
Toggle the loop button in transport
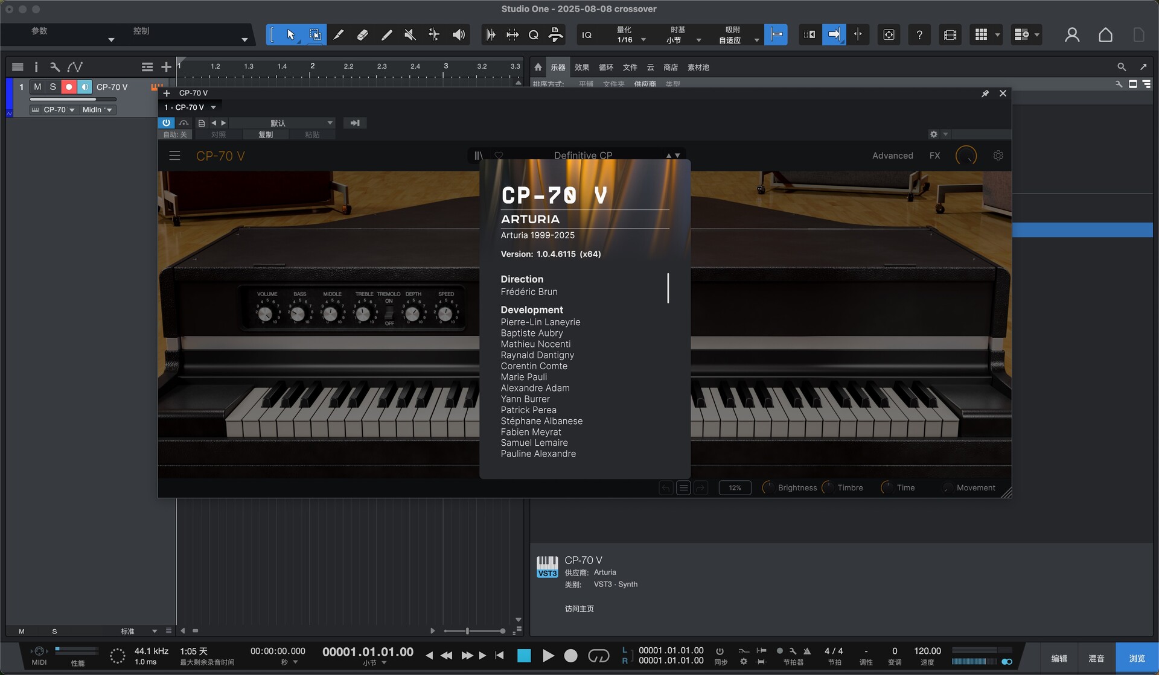[x=599, y=656]
